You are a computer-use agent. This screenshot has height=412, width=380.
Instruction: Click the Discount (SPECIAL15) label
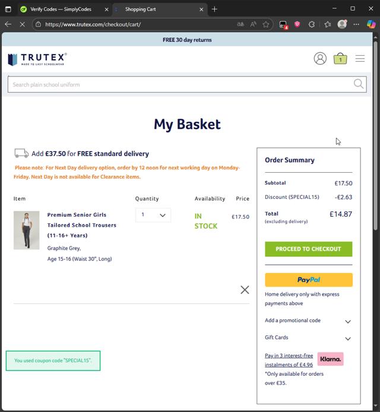coord(292,197)
